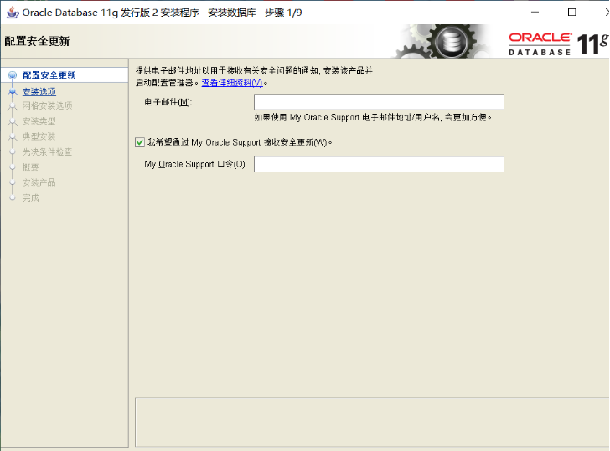The width and height of the screenshot is (610, 451).
Task: Open the 查看详细资料 details link
Action: click(232, 83)
